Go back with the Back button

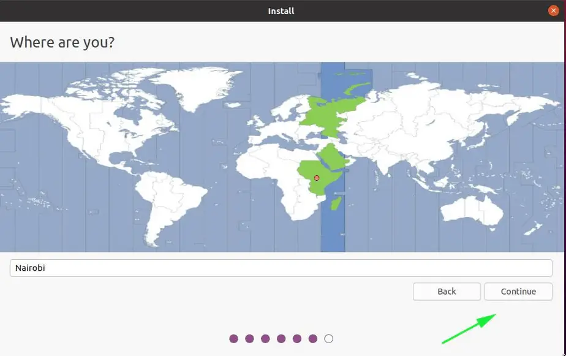coord(447,292)
